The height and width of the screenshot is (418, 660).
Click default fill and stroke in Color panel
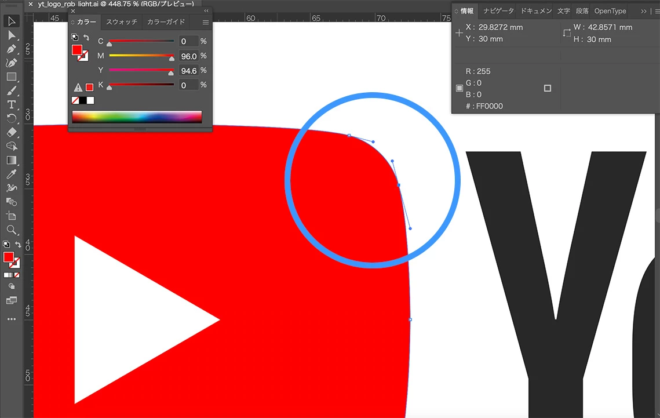click(x=75, y=37)
